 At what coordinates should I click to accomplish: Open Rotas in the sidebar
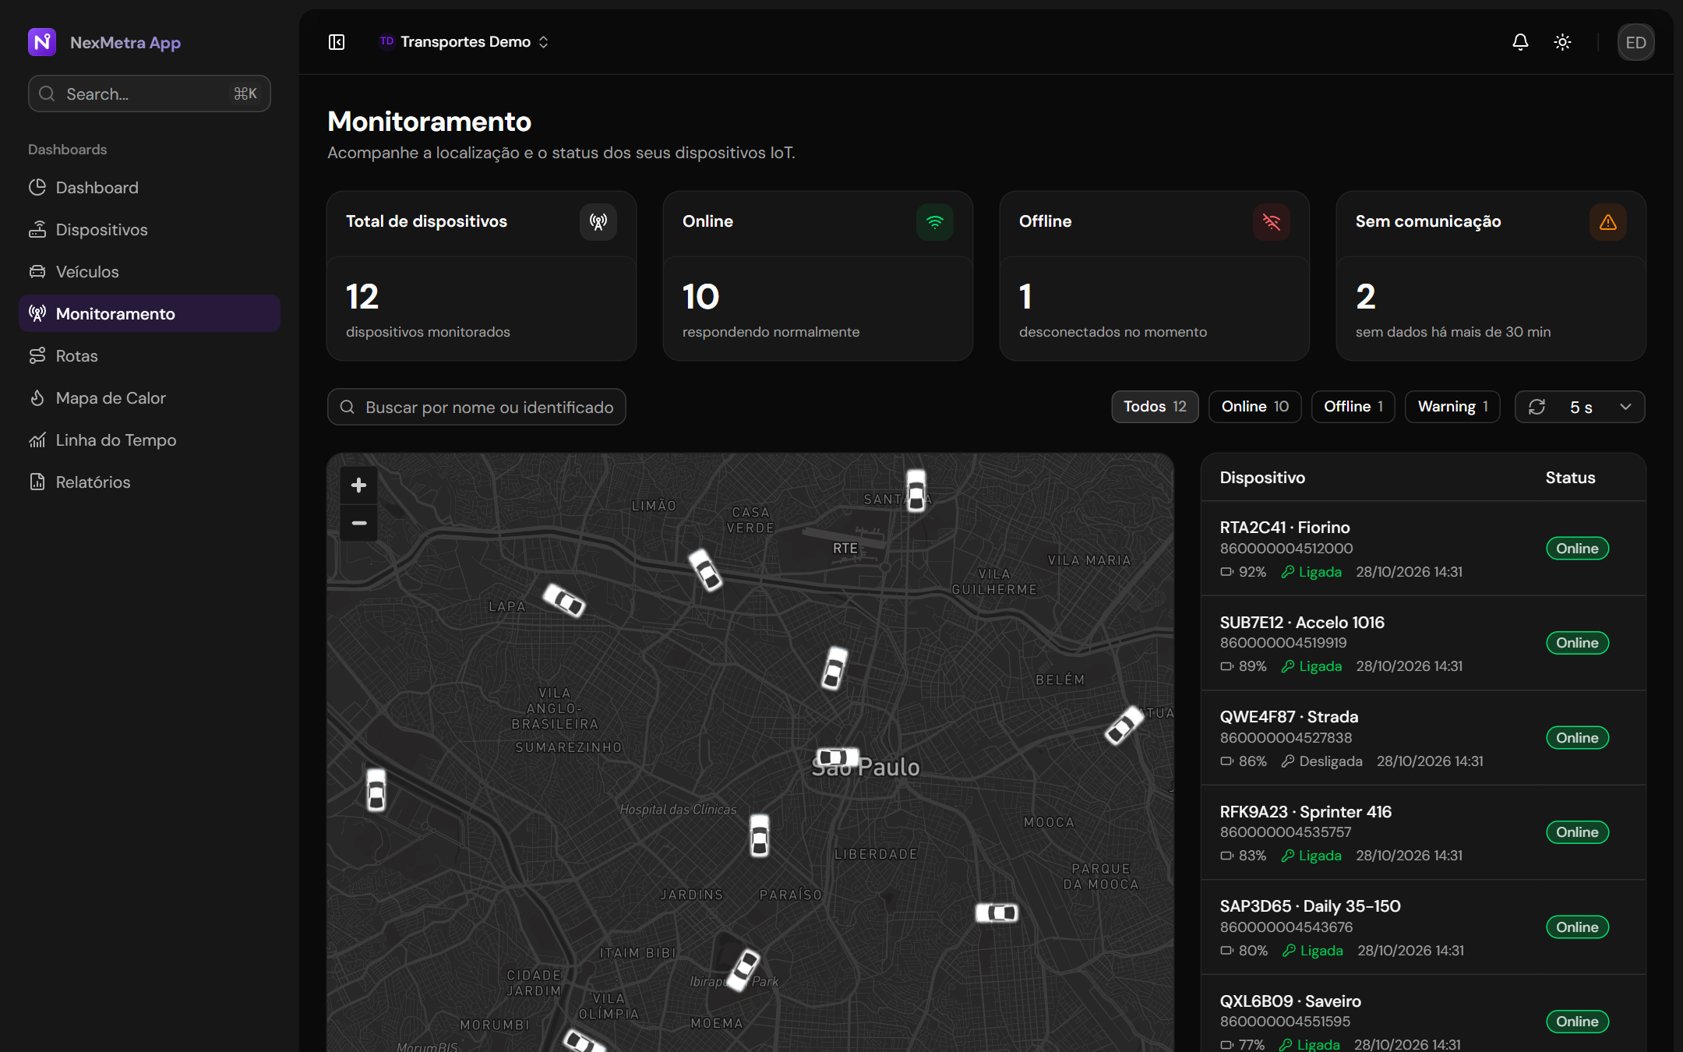tap(150, 355)
